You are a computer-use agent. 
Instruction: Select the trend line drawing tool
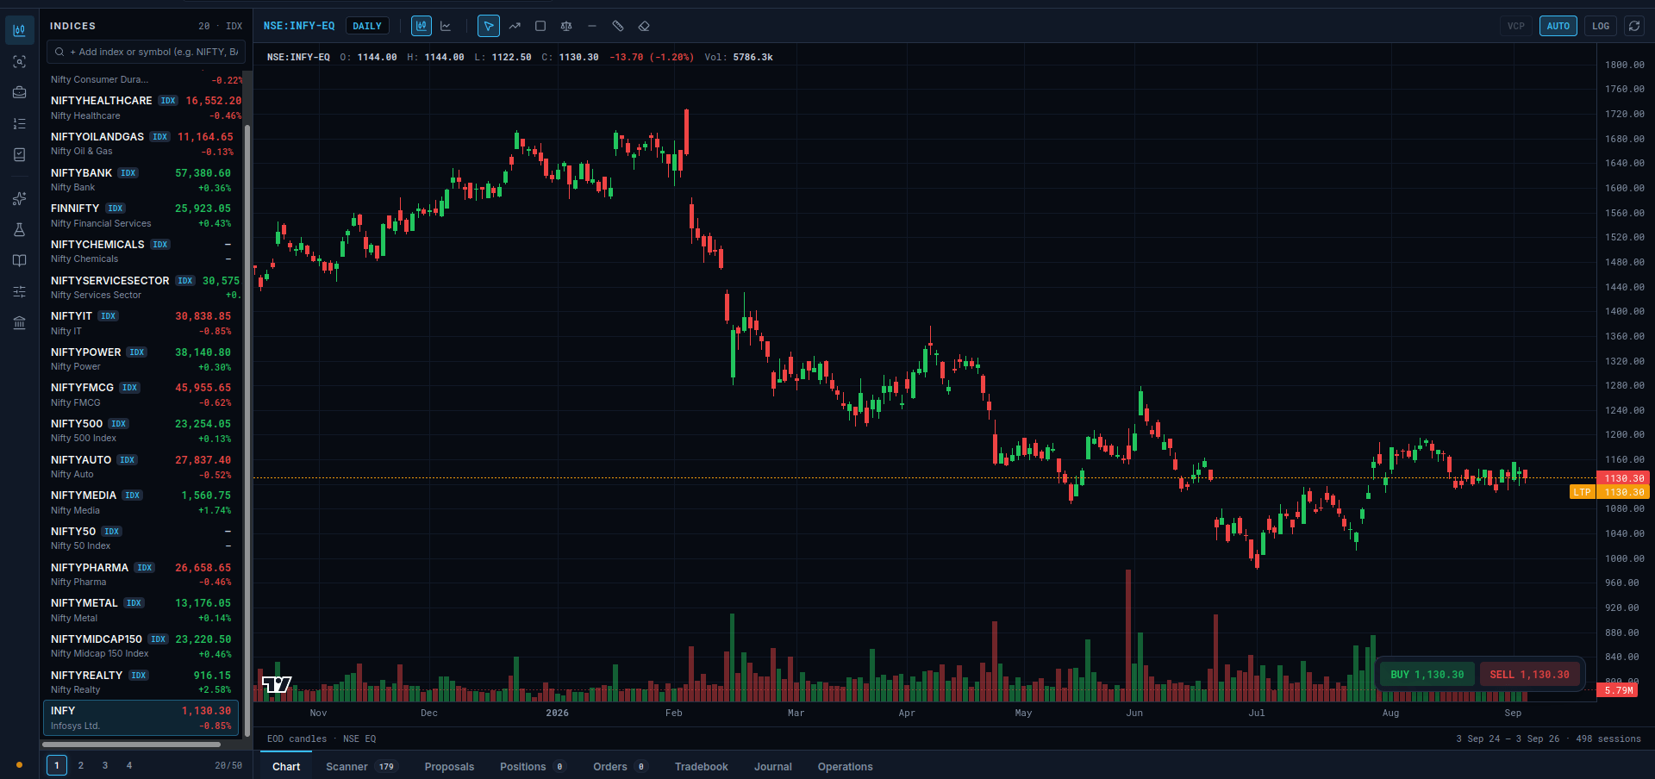pos(515,26)
